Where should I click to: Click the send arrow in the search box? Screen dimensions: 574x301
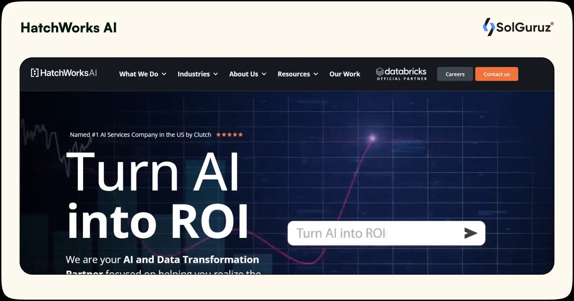[x=470, y=233]
